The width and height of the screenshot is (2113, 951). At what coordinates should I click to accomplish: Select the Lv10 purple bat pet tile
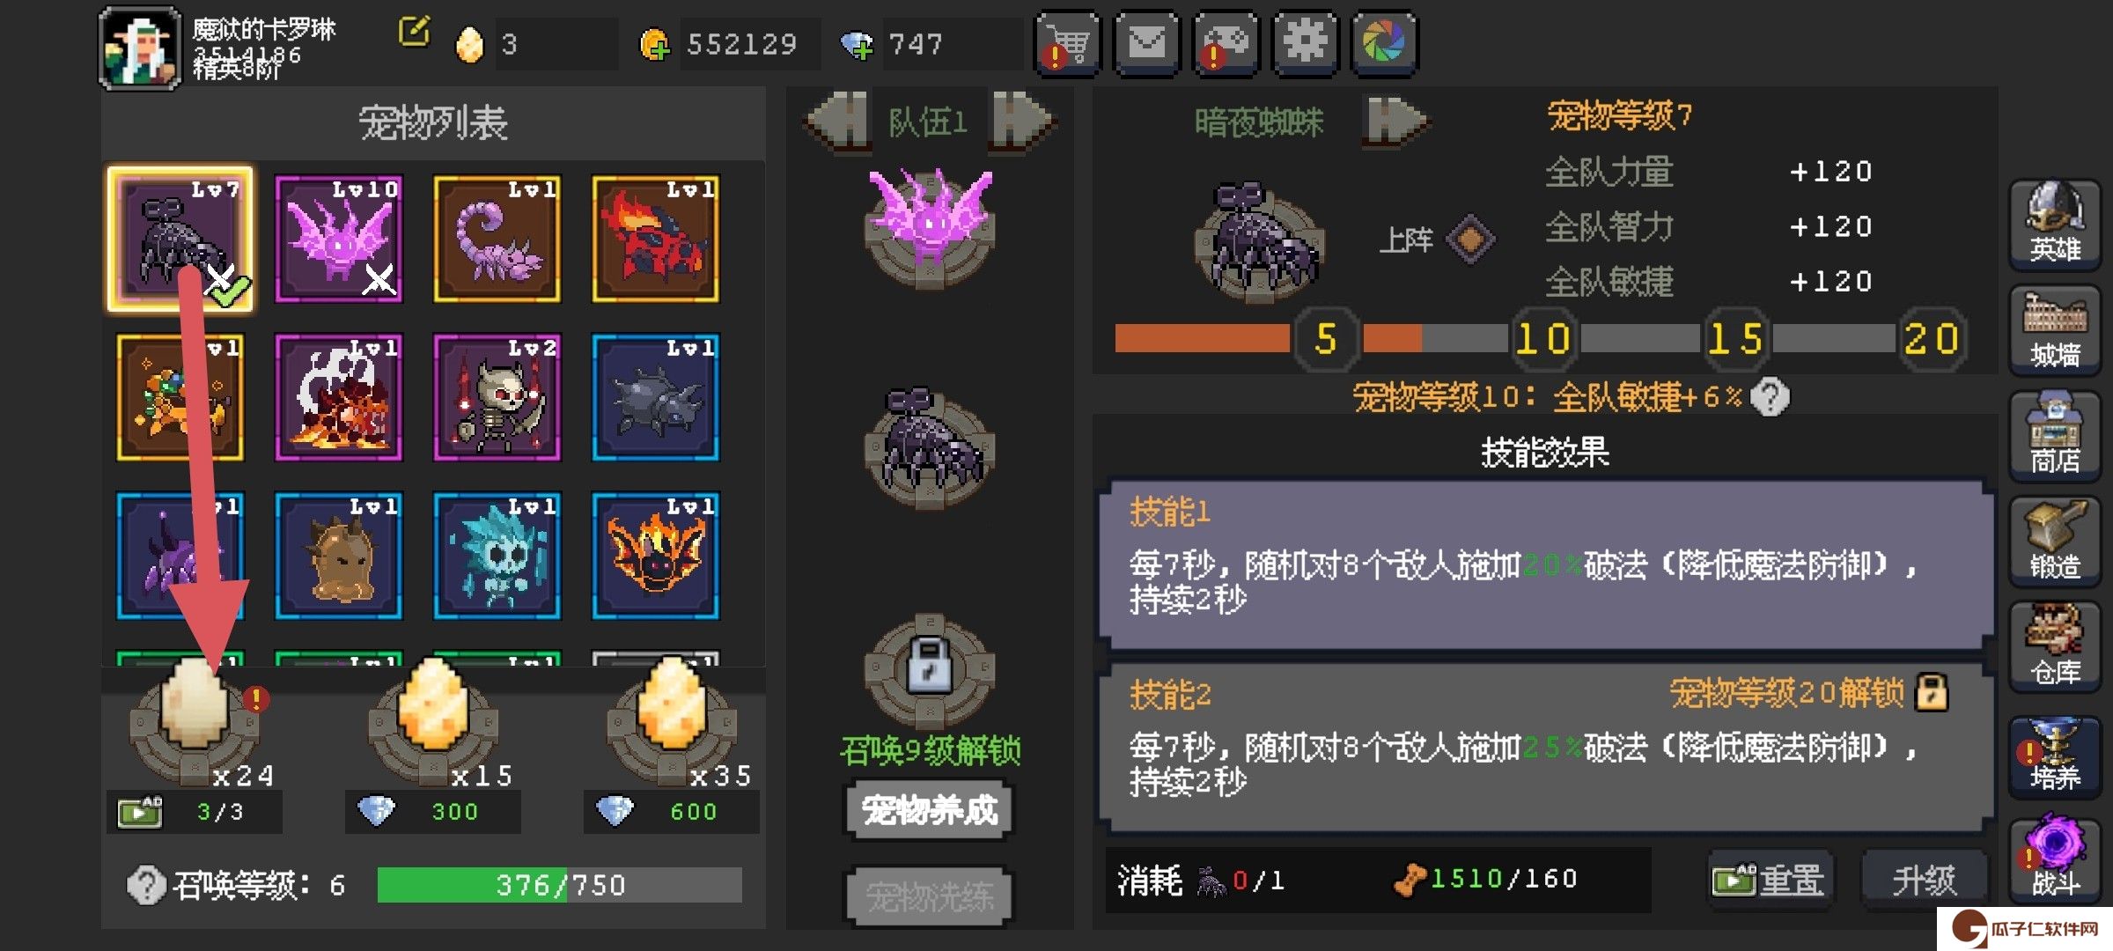tap(339, 239)
